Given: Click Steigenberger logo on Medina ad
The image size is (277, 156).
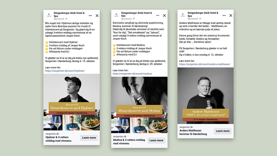Looking at the screenshot, I should pos(116,15).
